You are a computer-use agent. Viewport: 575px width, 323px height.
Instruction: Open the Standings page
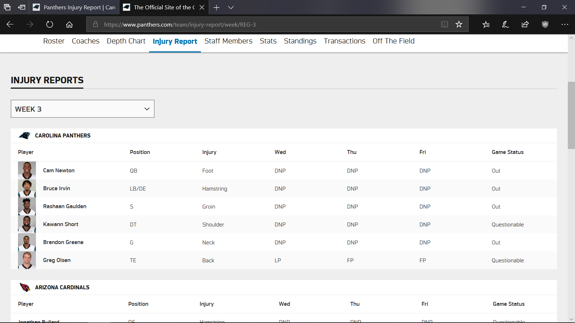[300, 41]
